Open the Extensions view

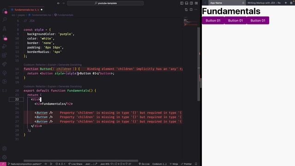pos(5,55)
